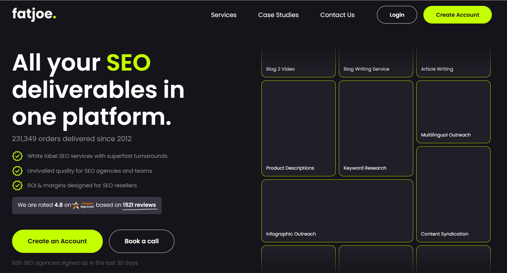Open the Contact Us page
507x273 pixels.
click(x=337, y=15)
